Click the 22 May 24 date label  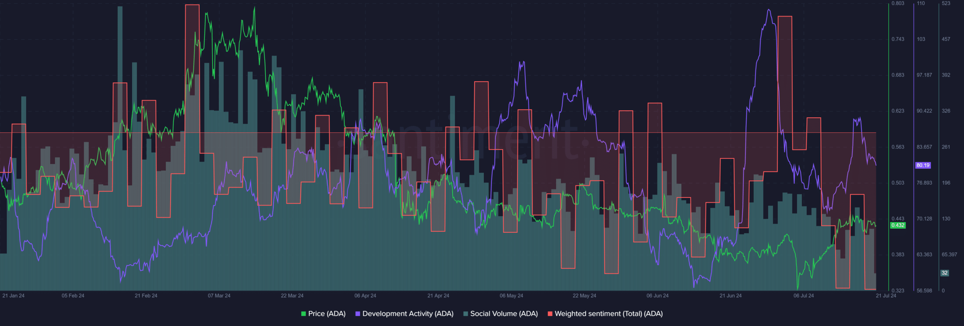click(584, 296)
